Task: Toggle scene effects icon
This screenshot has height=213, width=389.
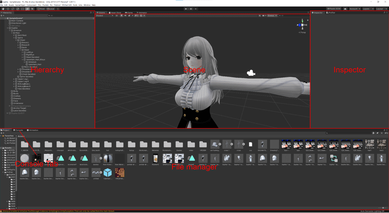Action: (x=129, y=16)
